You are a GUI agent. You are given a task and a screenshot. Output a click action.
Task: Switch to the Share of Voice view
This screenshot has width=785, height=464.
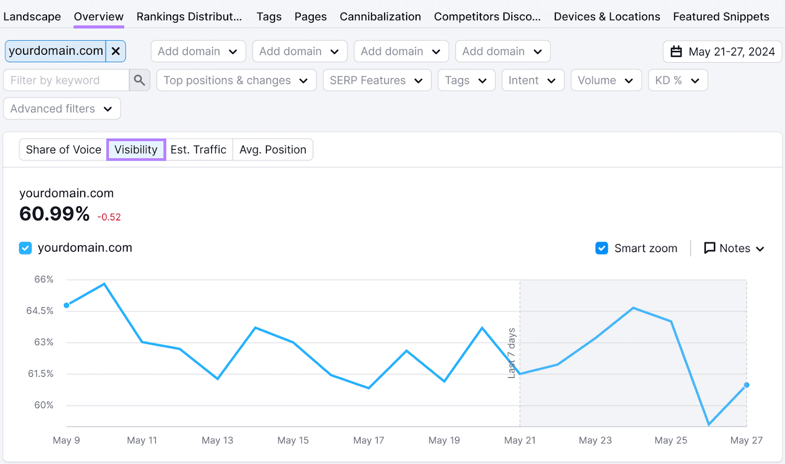(63, 149)
